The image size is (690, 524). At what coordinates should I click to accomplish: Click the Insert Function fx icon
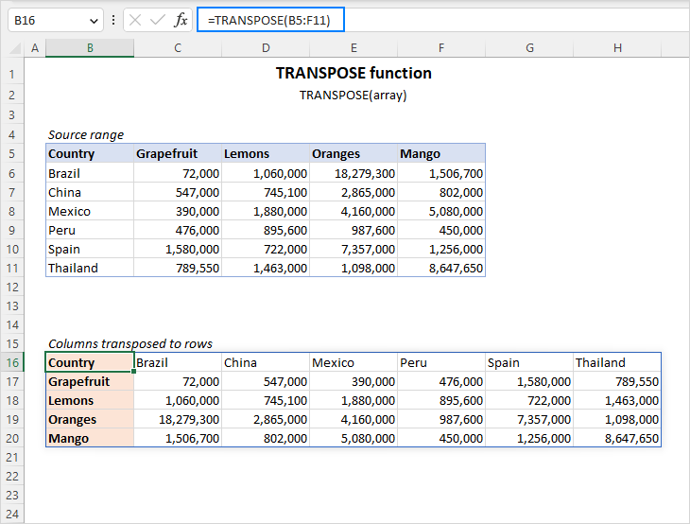point(181,20)
